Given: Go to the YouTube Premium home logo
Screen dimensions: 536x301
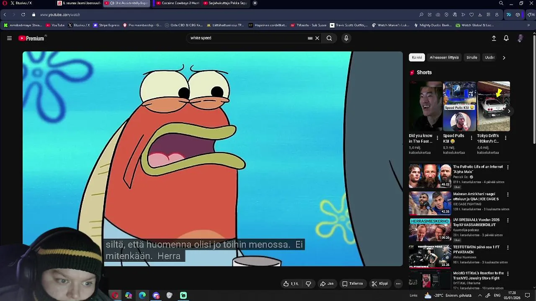Looking at the screenshot, I should [x=32, y=38].
